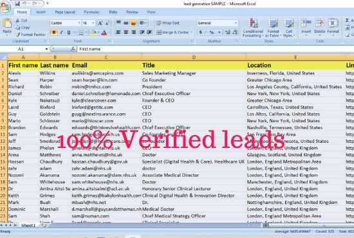Cut the selected cells
The width and height of the screenshot is (354, 238).
(x=21, y=21)
